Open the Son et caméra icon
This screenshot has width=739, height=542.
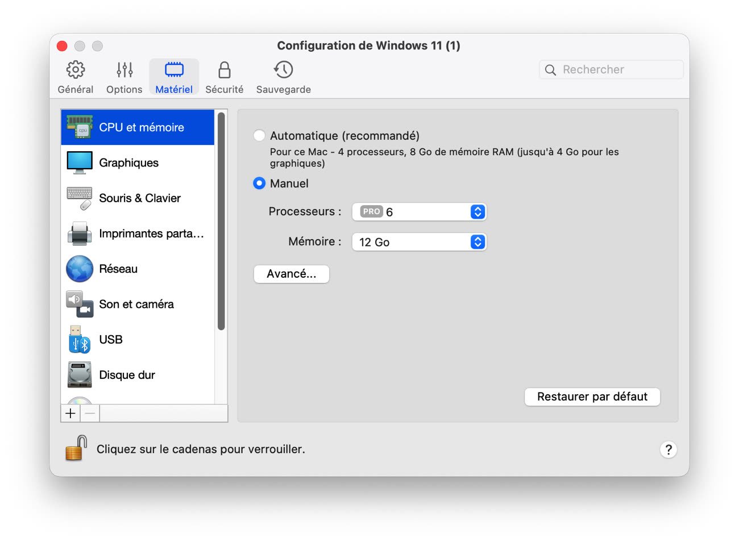[x=80, y=304]
